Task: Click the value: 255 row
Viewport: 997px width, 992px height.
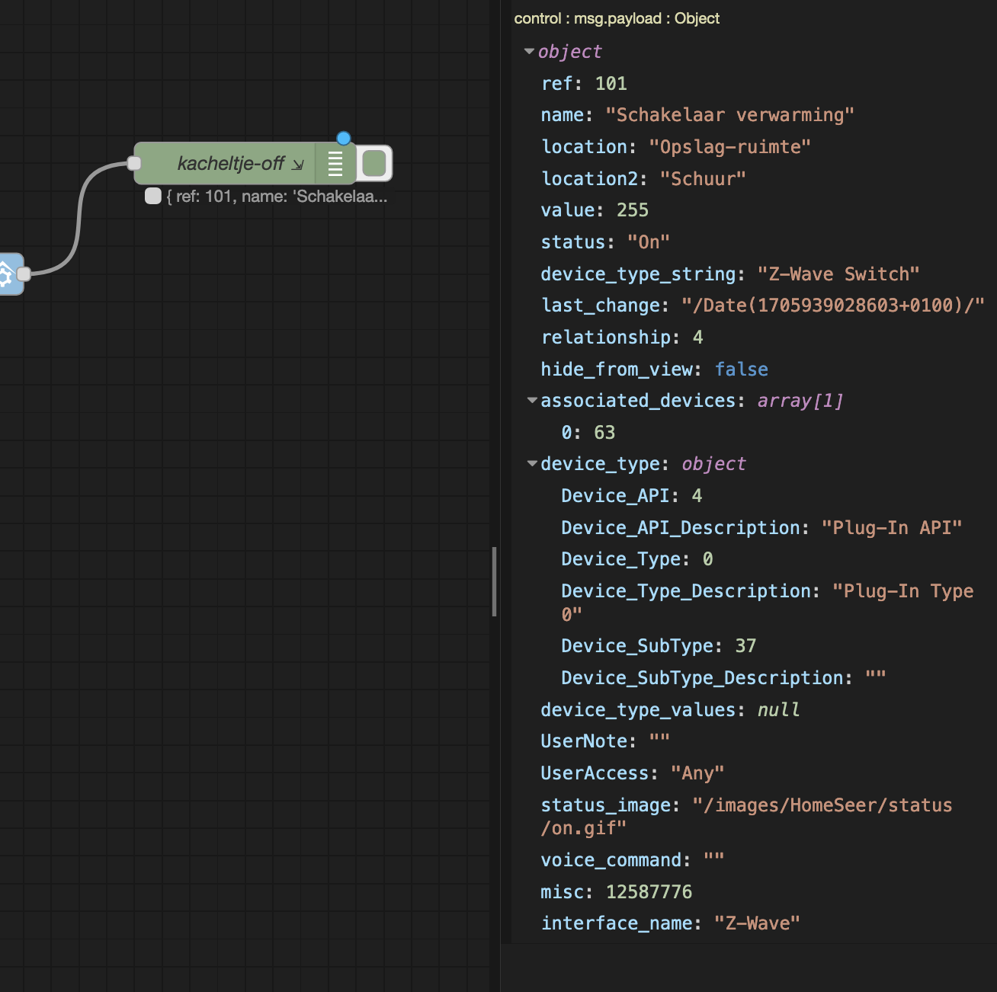Action: tap(595, 210)
